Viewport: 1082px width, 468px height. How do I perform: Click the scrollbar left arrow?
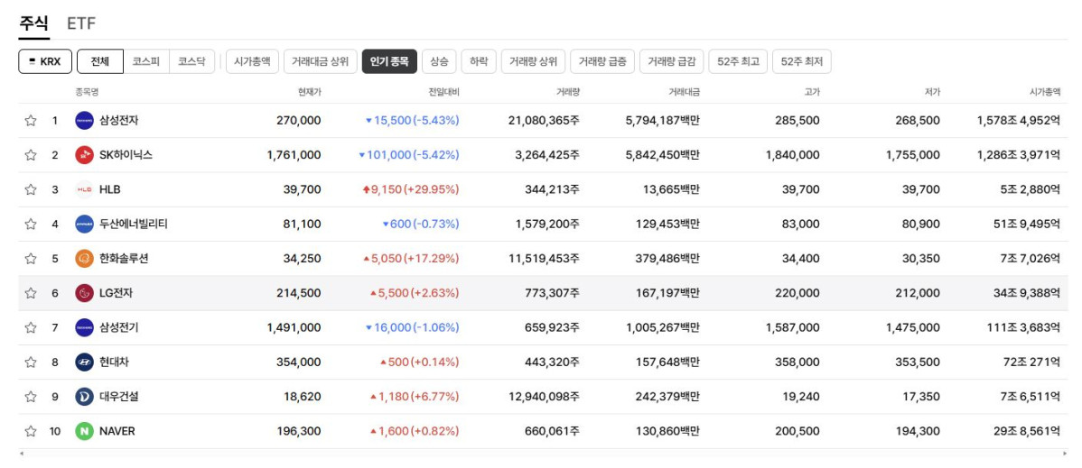tap(22, 454)
